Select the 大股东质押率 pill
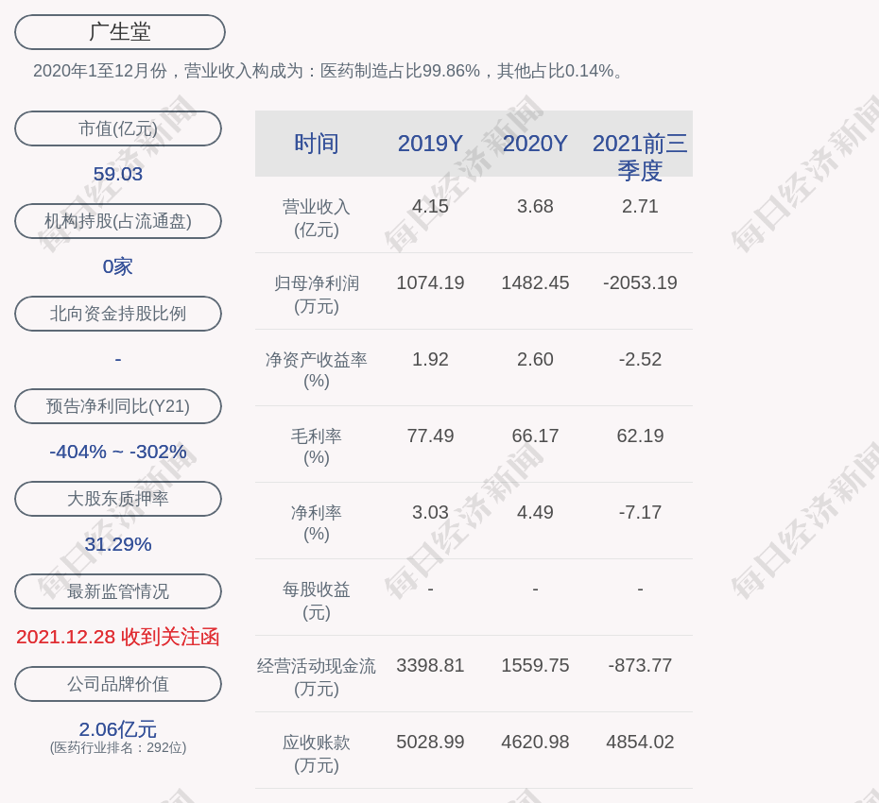Image resolution: width=879 pixels, height=803 pixels. tap(118, 498)
